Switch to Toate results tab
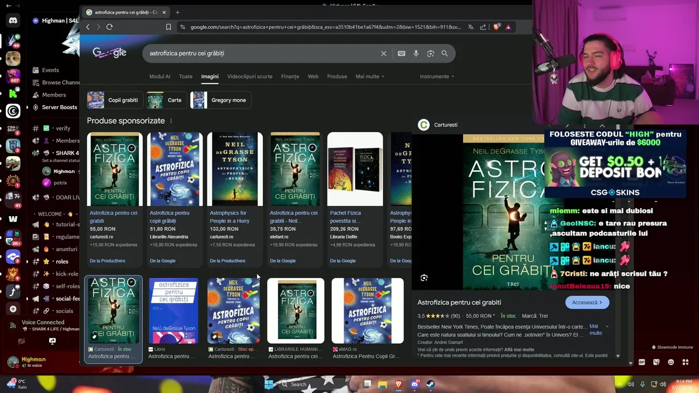The width and height of the screenshot is (699, 393). pos(186,76)
